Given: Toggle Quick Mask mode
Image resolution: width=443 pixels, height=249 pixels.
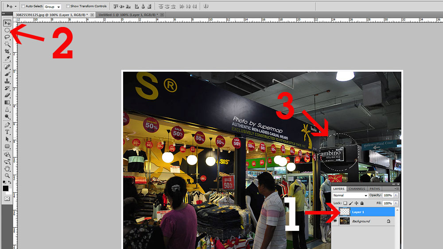Looking at the screenshot, I should [7, 199].
